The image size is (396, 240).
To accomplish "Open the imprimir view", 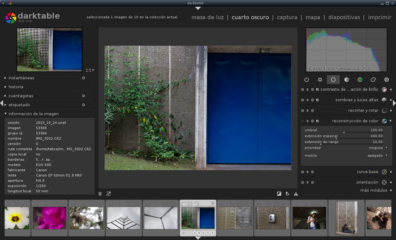I will click(x=379, y=17).
